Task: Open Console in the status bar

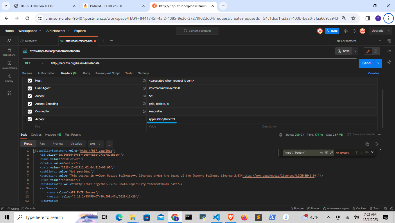Action: [28, 208]
